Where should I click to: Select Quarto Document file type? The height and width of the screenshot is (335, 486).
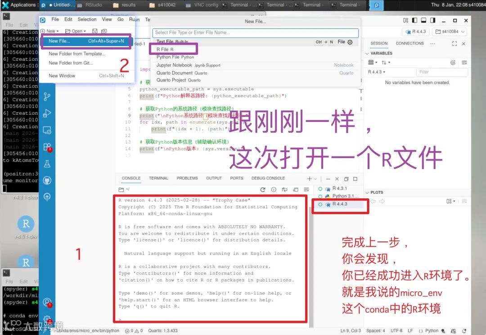pyautogui.click(x=256, y=73)
